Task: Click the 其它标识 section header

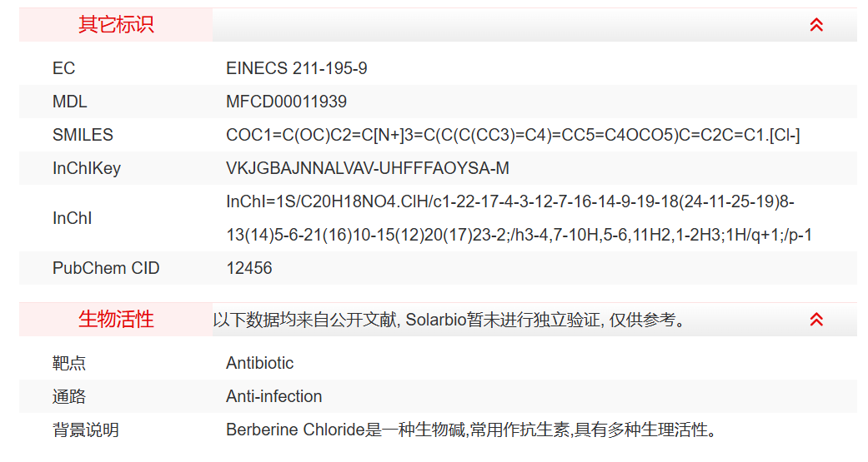Action: (116, 25)
